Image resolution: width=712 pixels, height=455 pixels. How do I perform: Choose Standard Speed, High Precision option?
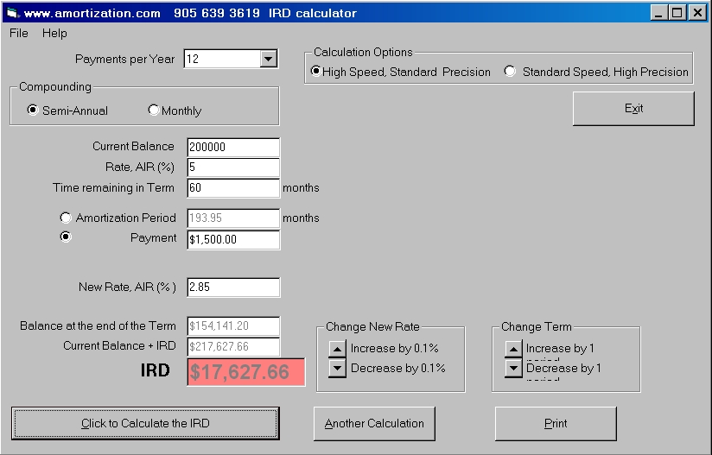511,72
